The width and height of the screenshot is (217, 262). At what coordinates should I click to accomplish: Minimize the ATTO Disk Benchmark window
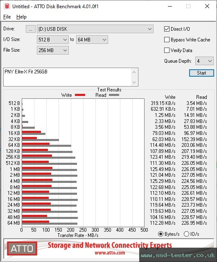(170, 6)
